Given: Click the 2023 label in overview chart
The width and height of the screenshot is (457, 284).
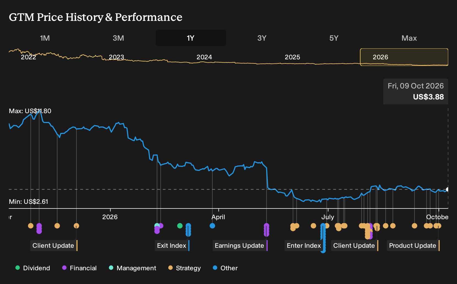Looking at the screenshot, I should click(117, 57).
